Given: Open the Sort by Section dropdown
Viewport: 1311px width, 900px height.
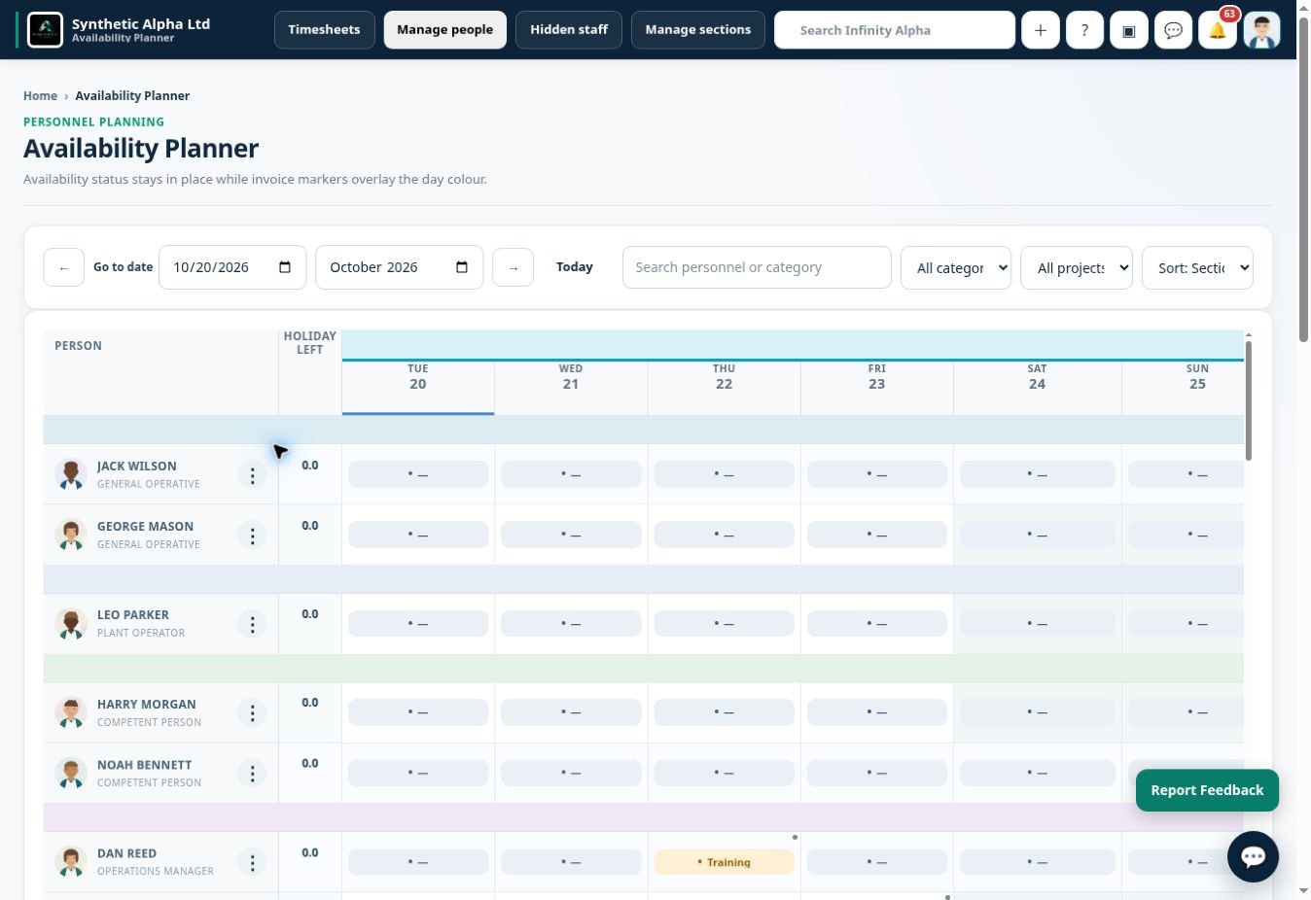Looking at the screenshot, I should (1197, 267).
